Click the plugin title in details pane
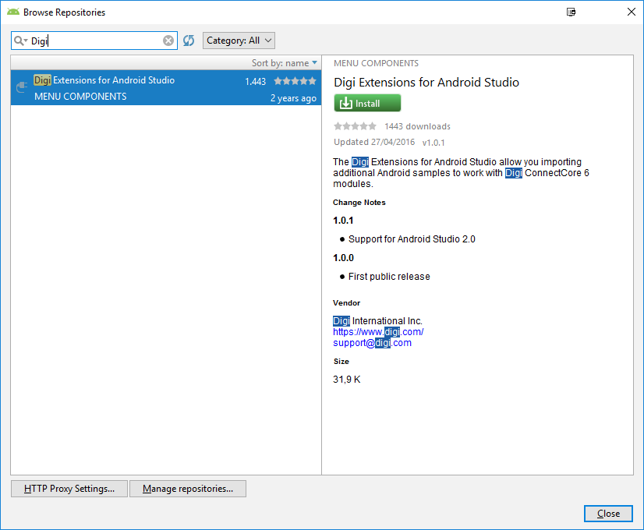The image size is (644, 530). (426, 82)
